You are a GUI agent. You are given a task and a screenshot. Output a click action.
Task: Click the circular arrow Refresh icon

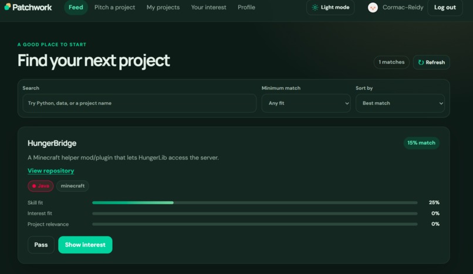coord(421,62)
